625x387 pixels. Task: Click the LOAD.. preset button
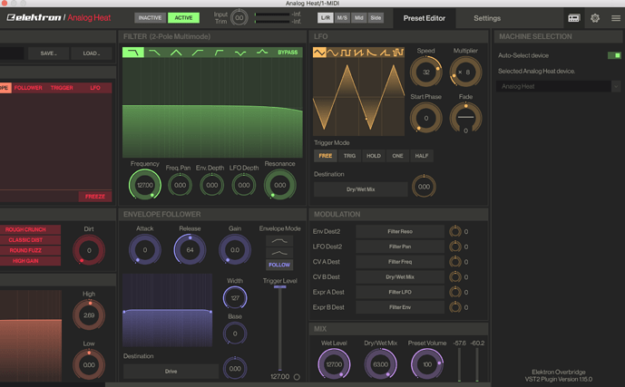click(92, 53)
